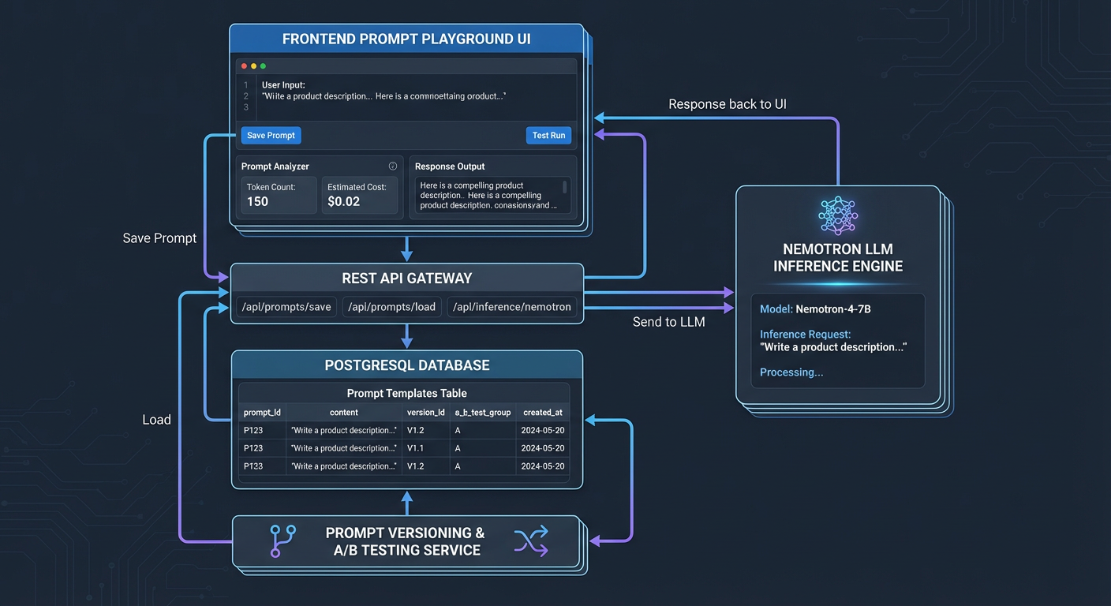Toggle the red editor status dot
The height and width of the screenshot is (606, 1111).
[x=244, y=66]
